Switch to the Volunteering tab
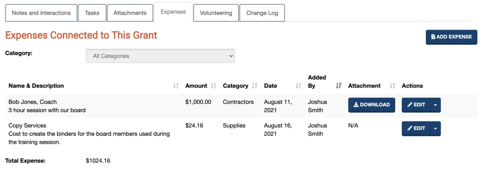Image resolution: width=484 pixels, height=173 pixels. [x=216, y=13]
